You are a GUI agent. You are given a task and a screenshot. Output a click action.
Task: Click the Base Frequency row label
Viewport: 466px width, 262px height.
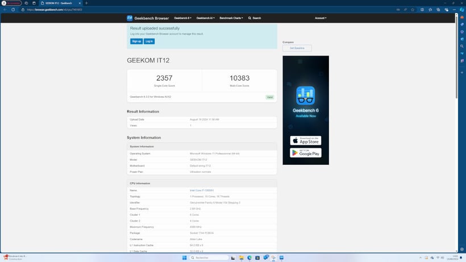coord(139,209)
